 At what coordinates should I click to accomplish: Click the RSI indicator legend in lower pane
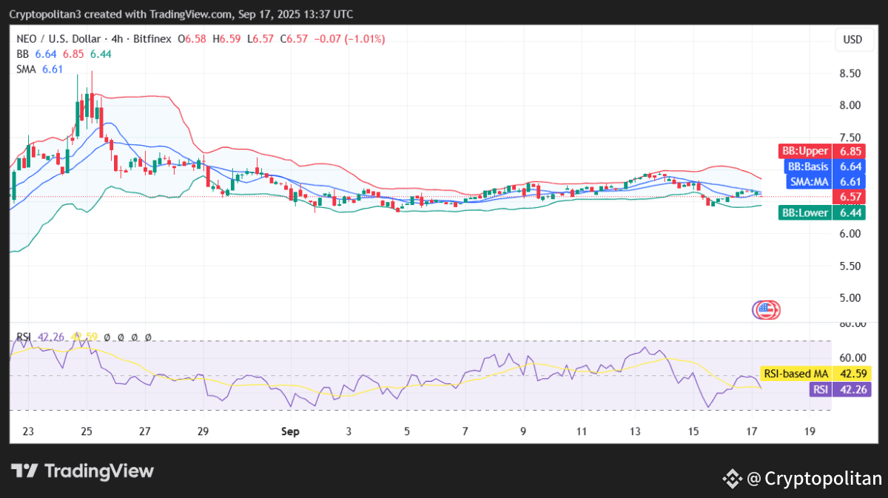[24, 337]
